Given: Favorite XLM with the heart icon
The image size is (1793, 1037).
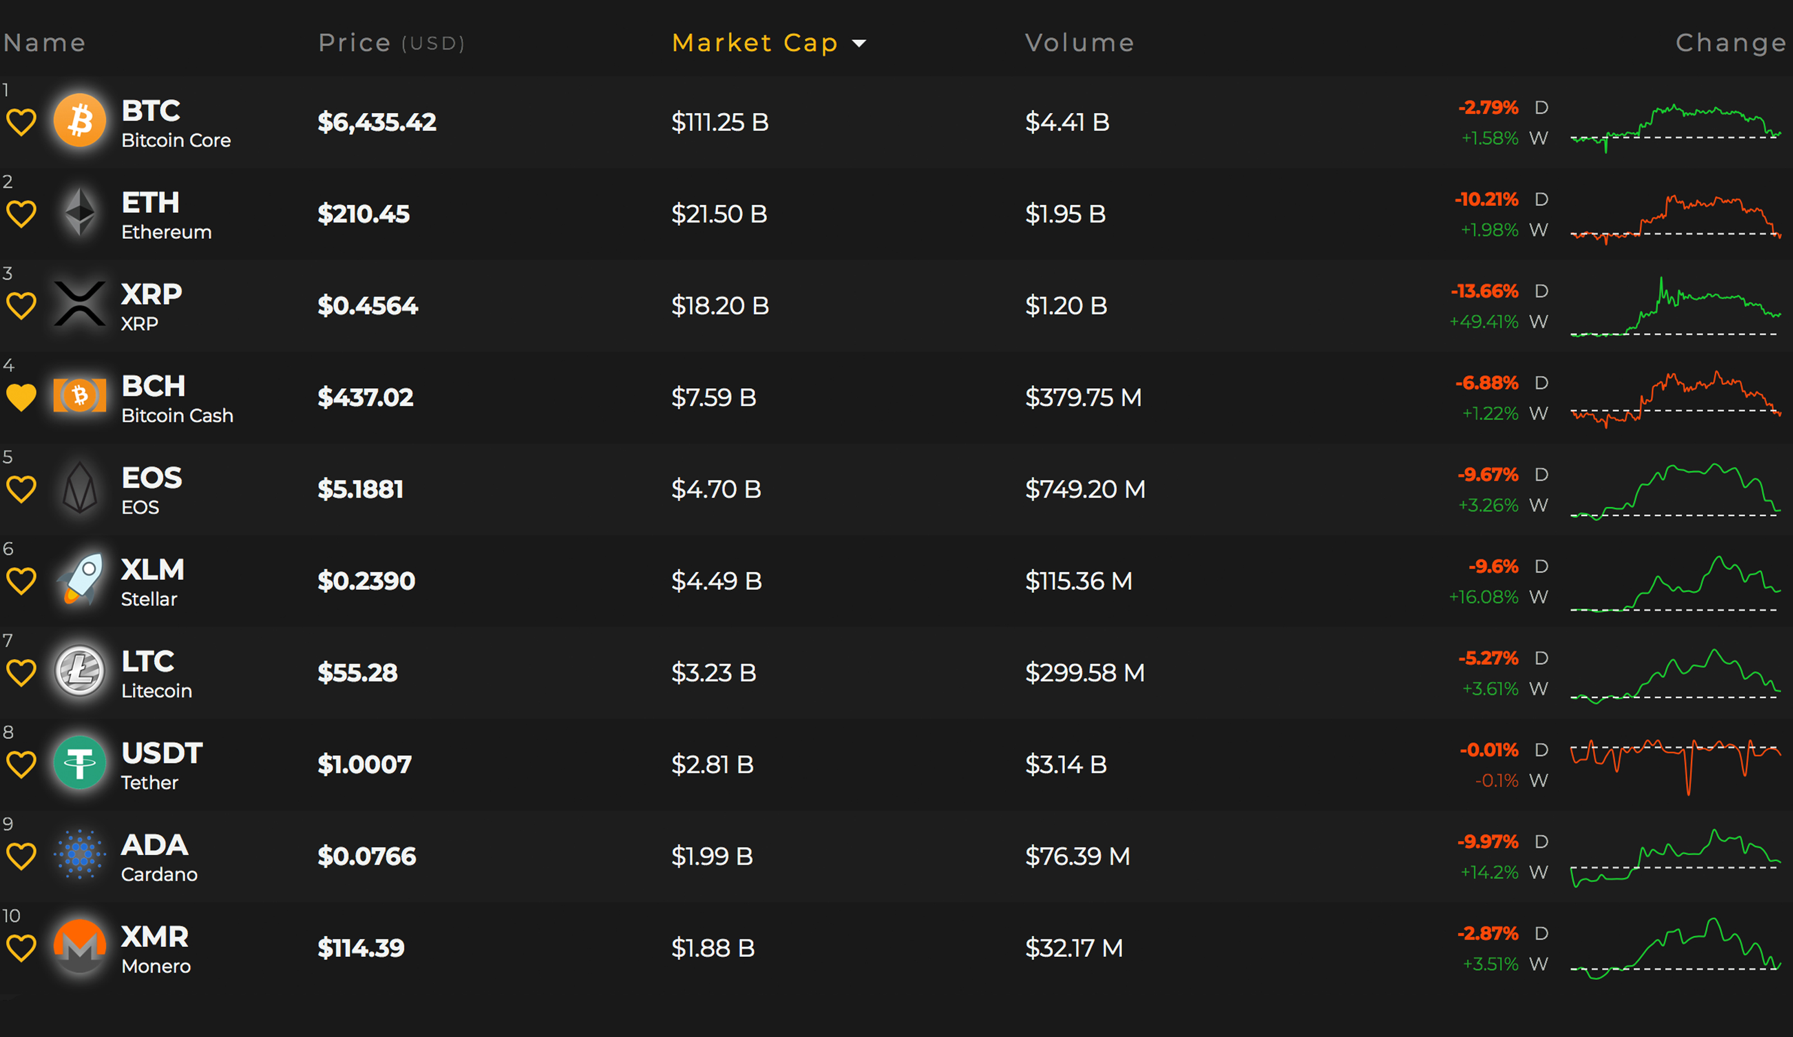Looking at the screenshot, I should point(21,581).
